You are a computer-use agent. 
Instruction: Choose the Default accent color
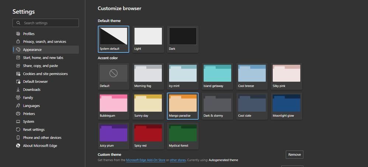coord(113,76)
